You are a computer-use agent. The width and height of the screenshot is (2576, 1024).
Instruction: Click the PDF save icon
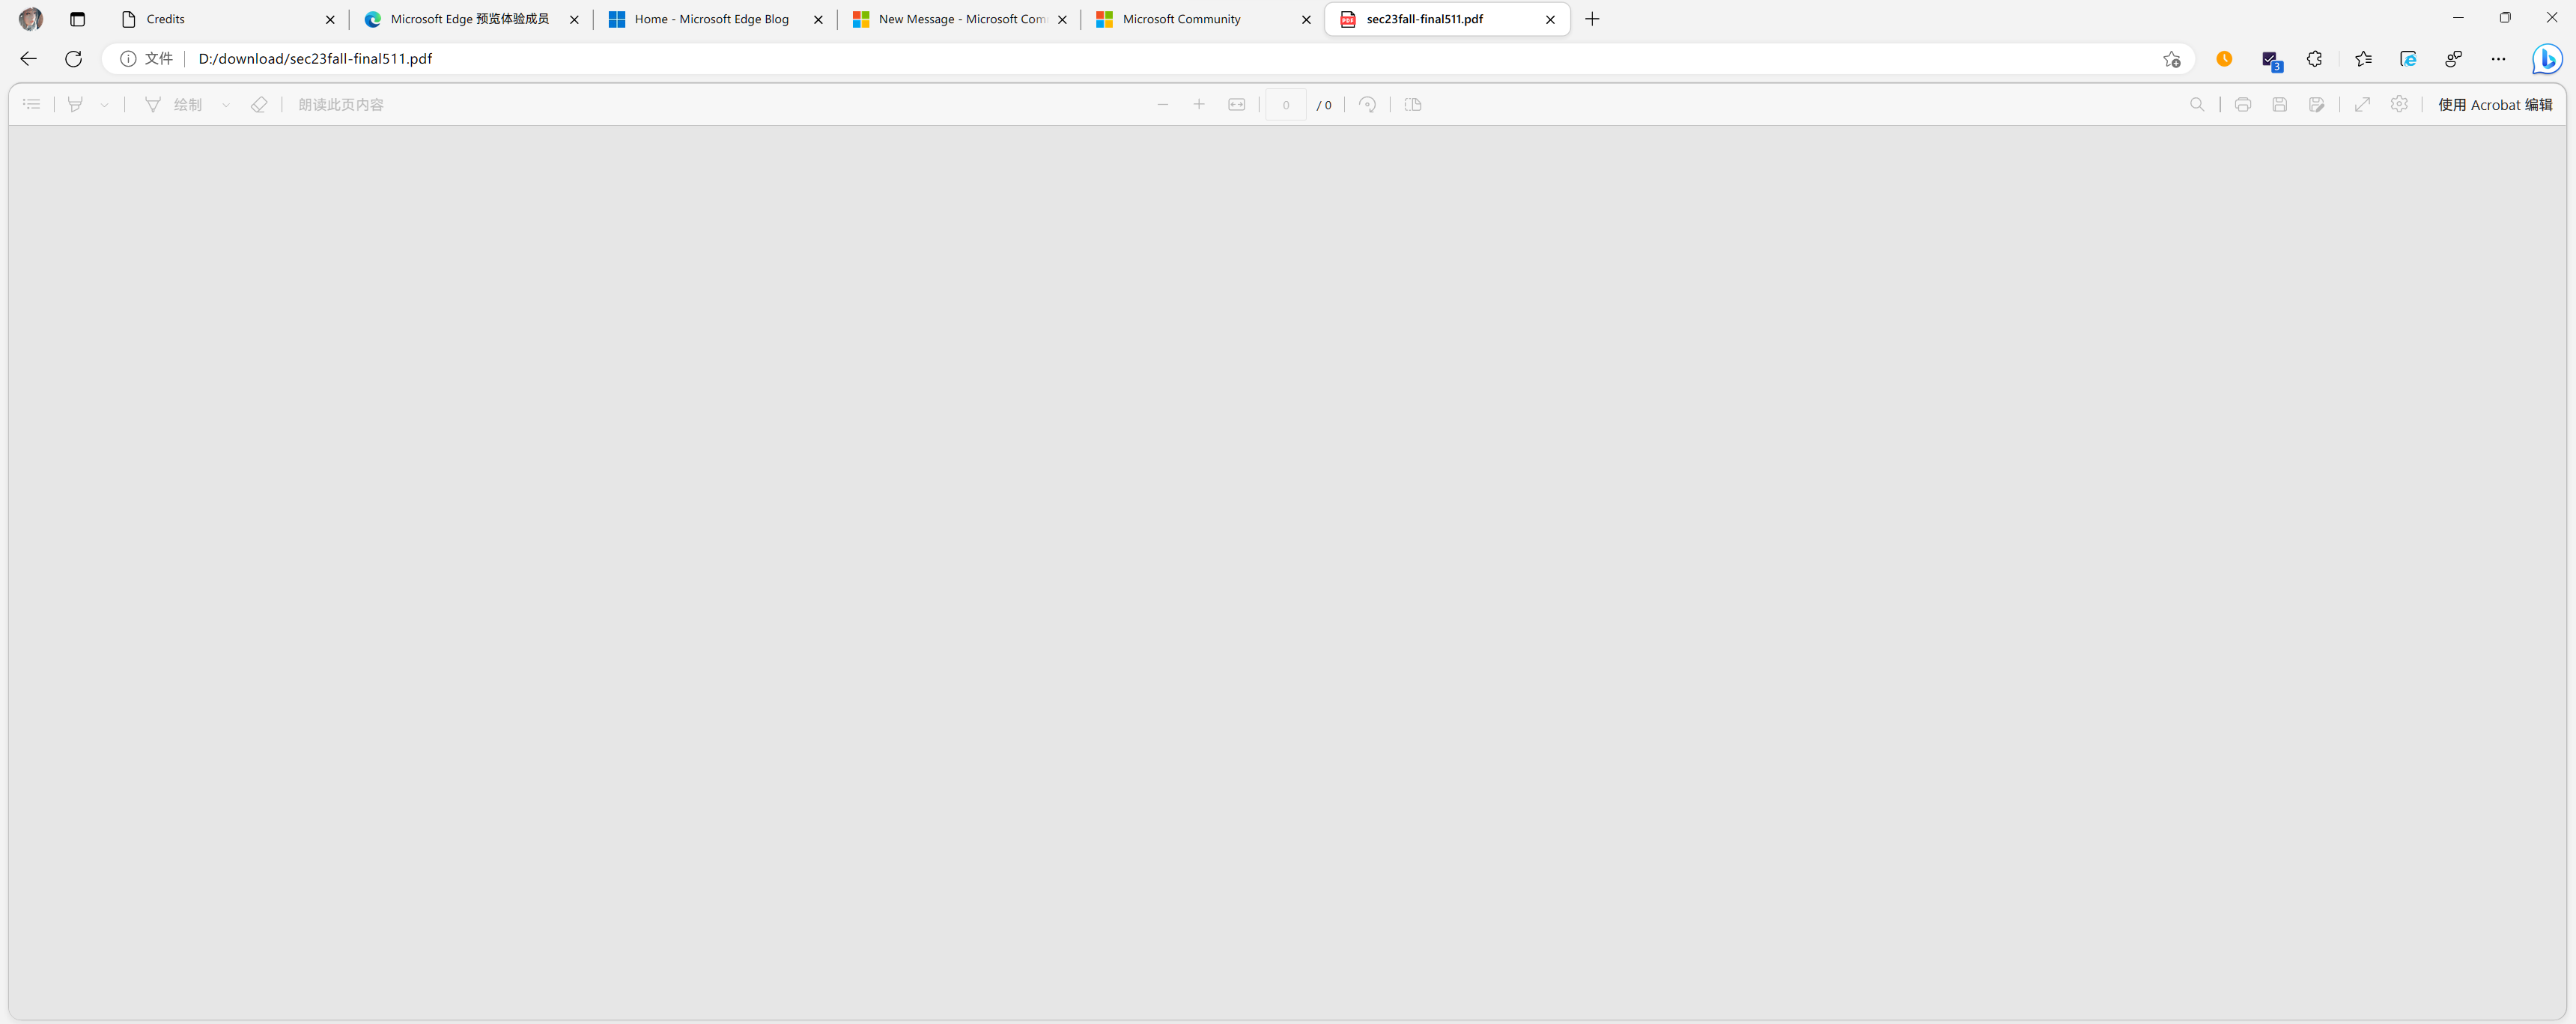2280,104
